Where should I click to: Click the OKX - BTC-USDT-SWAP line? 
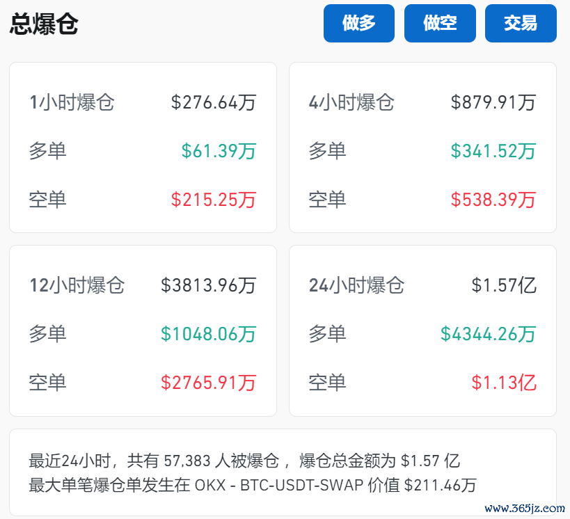click(253, 485)
